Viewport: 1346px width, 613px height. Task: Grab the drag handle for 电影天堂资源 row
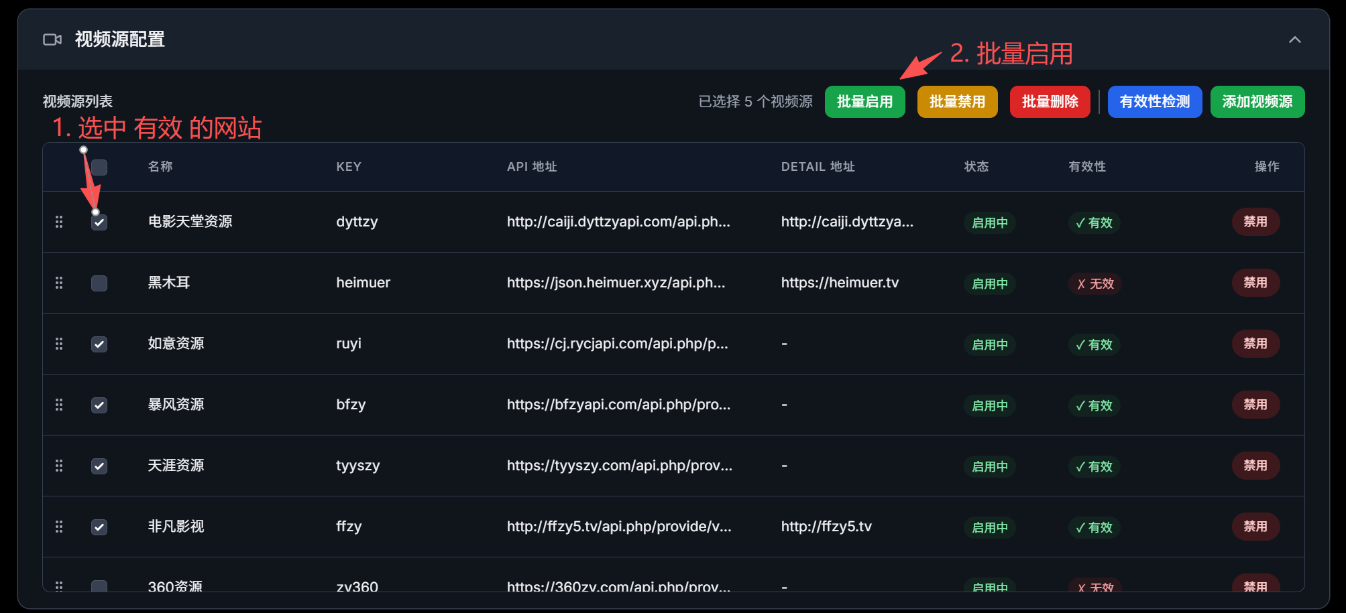[x=59, y=222]
